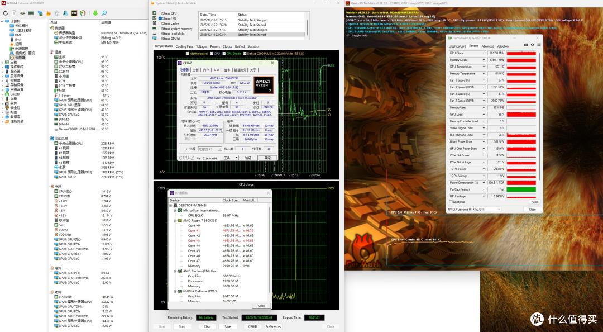Click the GPU-Z Reset button
The image size is (603, 332).
point(534,201)
